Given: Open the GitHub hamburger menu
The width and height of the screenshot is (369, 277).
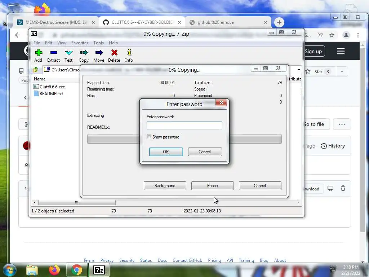Looking at the screenshot, I should [341, 51].
